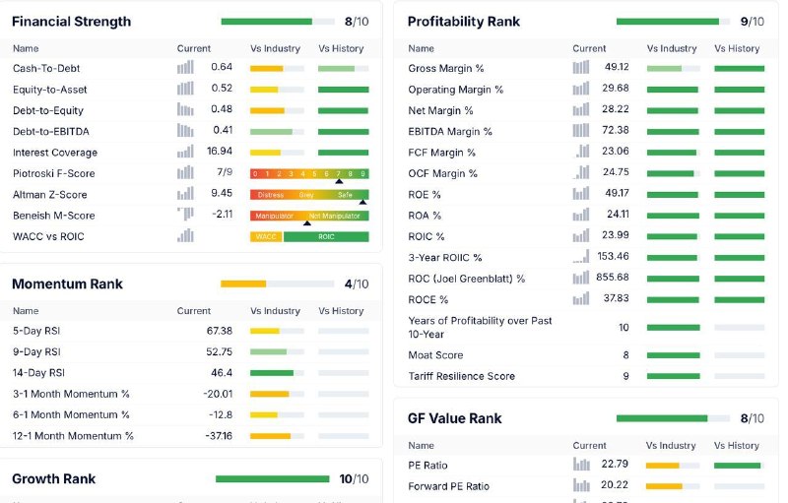Click the PE Ratio mini bar chart icon
The width and height of the screenshot is (788, 503).
coord(581,465)
